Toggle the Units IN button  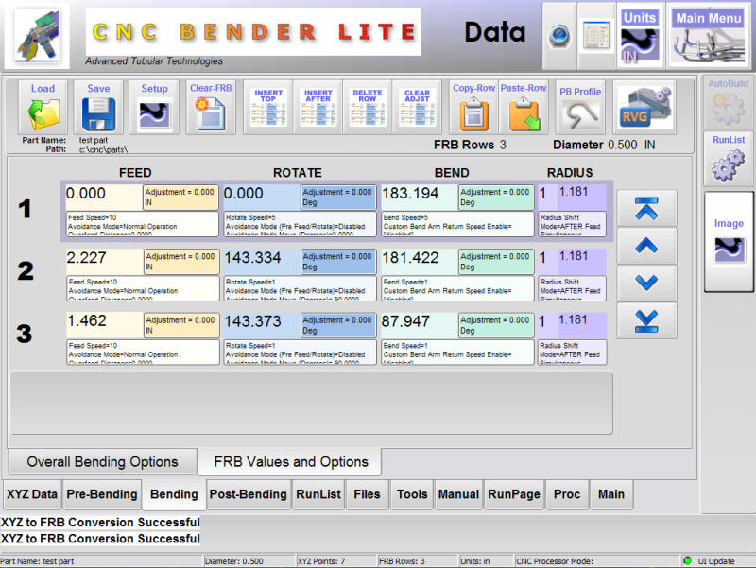click(x=640, y=35)
